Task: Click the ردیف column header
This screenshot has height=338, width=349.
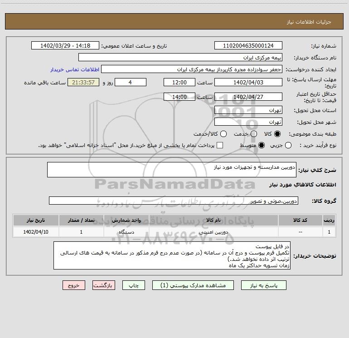Action: 329,220
